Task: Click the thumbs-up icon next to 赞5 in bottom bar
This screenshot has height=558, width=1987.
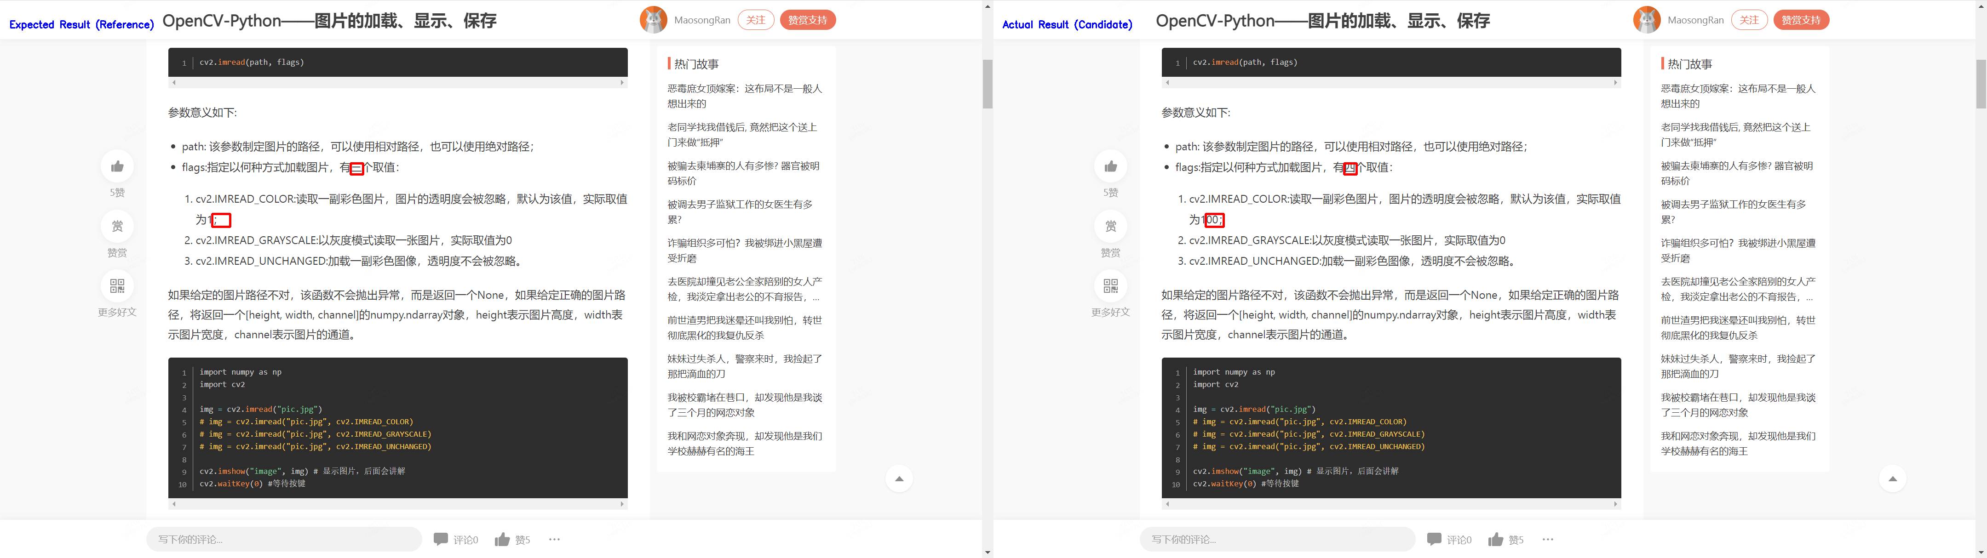Action: point(502,539)
